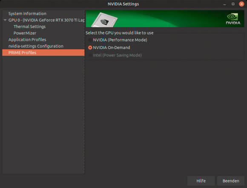This screenshot has width=247, height=188.
Task: Select NVIDIA On-Demand radio option
Action: [x=90, y=48]
